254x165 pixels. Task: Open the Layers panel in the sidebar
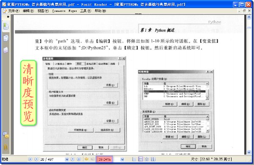(6, 50)
